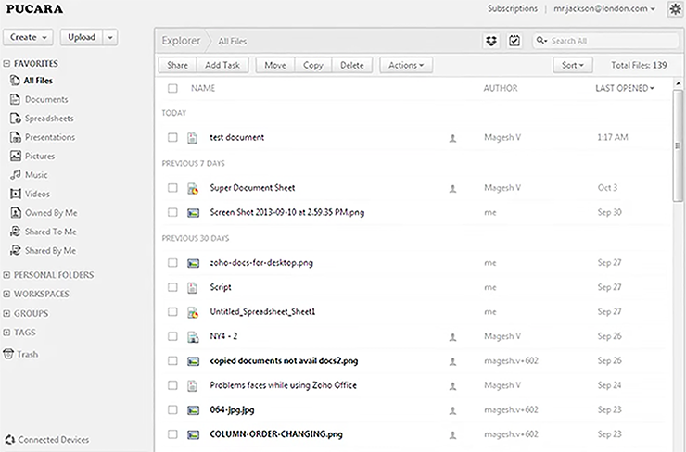The image size is (686, 452).
Task: Click the settings gear icon
Action: (x=674, y=8)
